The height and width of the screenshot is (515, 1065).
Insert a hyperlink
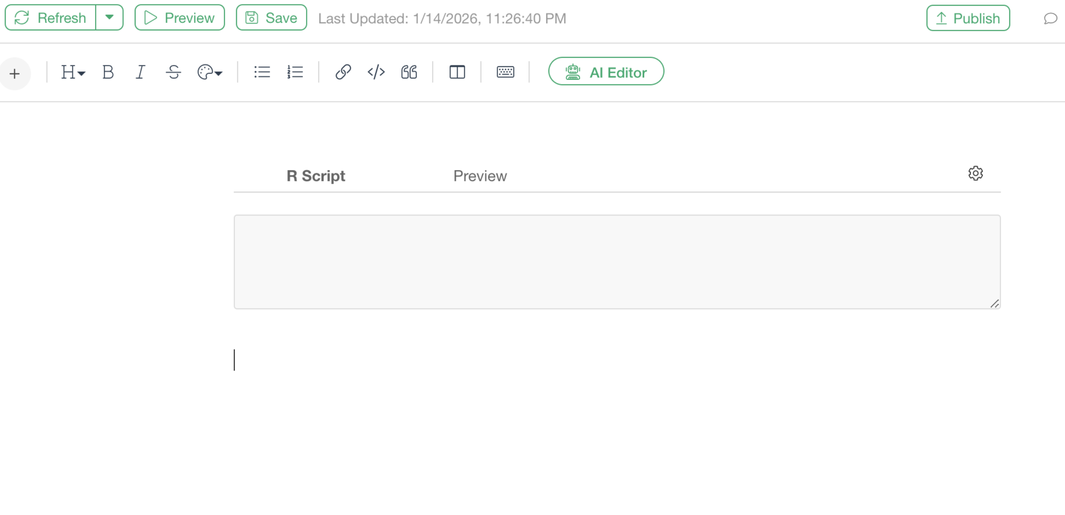click(343, 72)
